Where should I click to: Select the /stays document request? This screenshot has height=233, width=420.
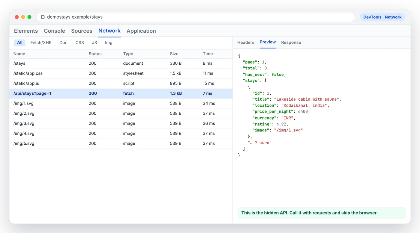tap(121, 63)
